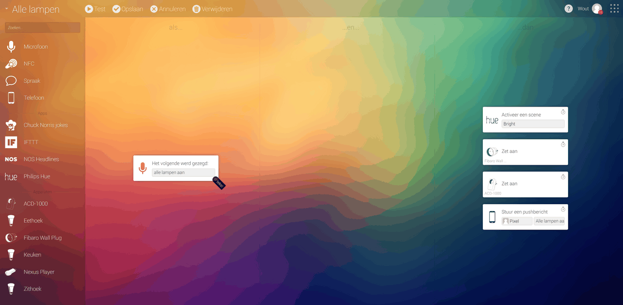This screenshot has height=305, width=623.
Task: Select the IFTTT app icon
Action: 11,142
